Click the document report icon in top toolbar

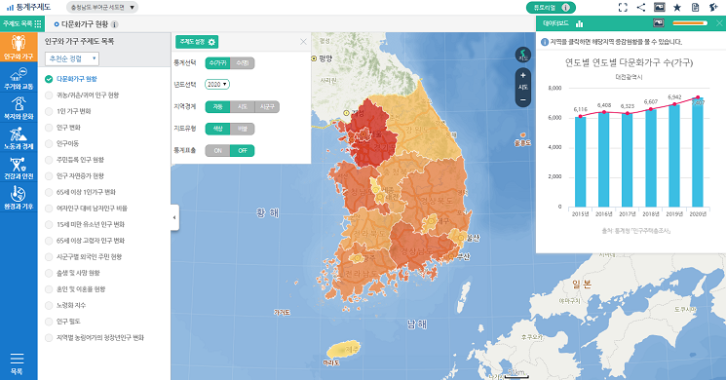tap(695, 8)
